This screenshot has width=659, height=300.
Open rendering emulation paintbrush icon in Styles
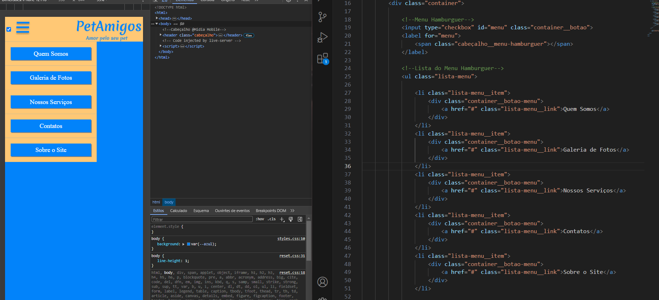pos(291,219)
